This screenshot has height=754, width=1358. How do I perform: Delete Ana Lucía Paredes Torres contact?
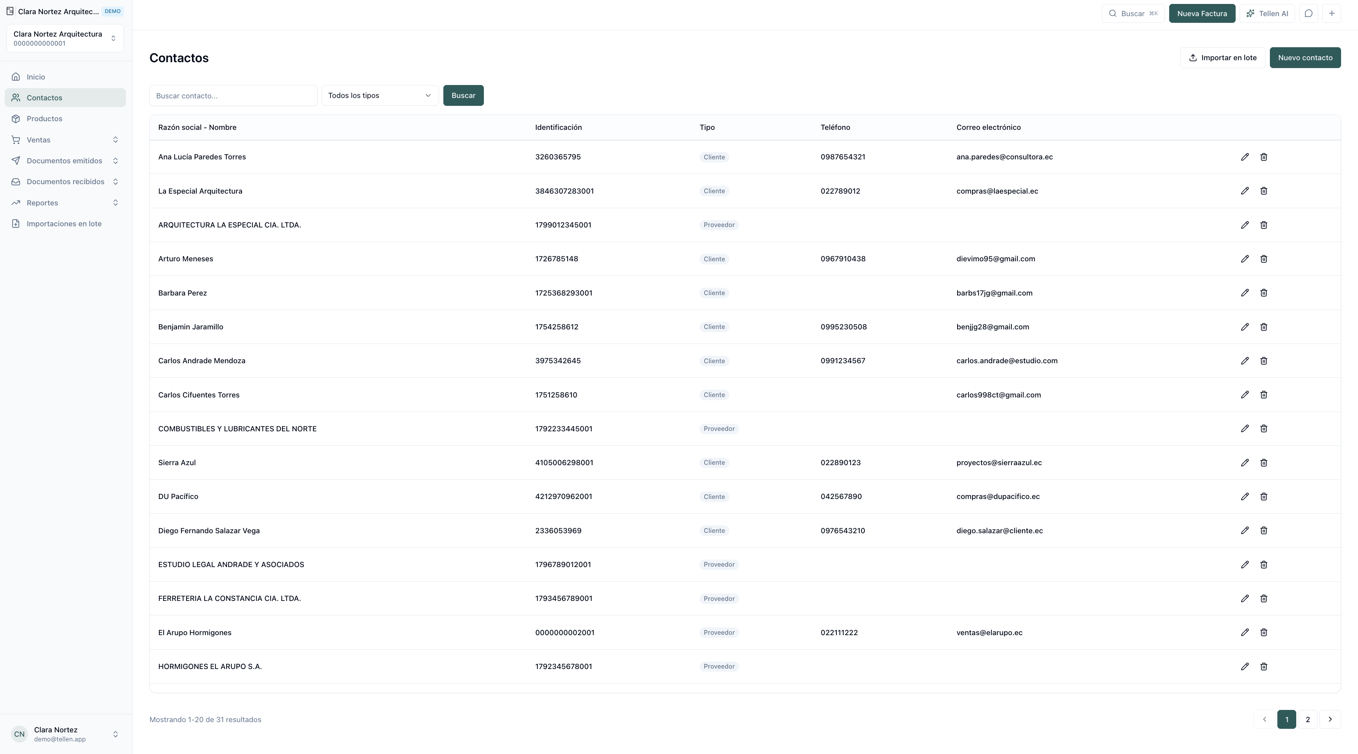(x=1264, y=157)
